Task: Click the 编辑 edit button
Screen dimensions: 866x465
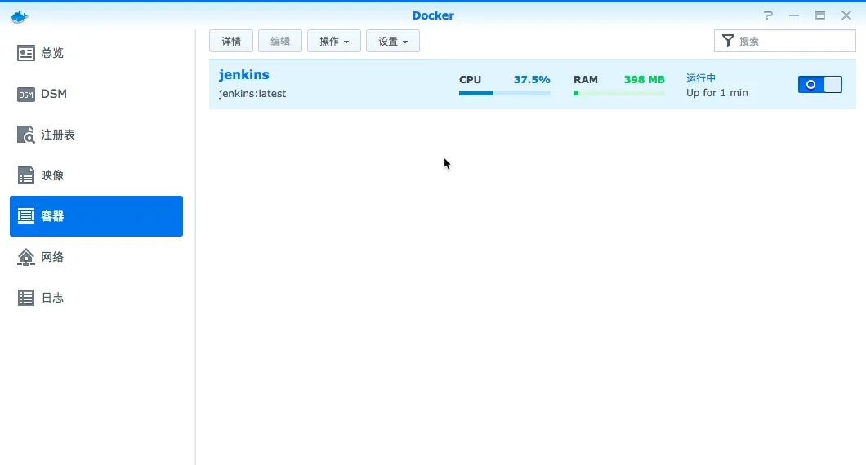Action: click(280, 41)
